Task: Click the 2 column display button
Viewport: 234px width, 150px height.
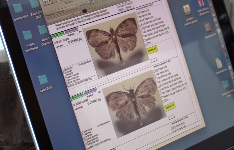Action: pyautogui.click(x=130, y=5)
